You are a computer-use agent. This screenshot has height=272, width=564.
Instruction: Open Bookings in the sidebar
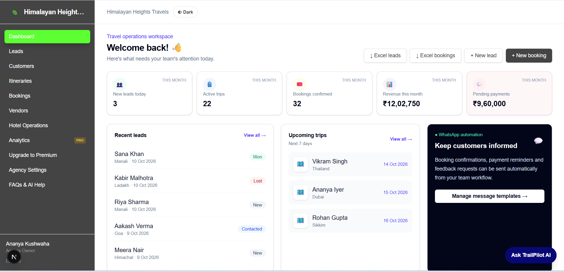47,96
